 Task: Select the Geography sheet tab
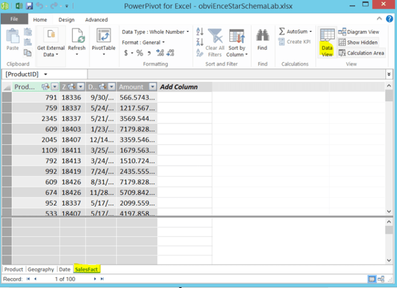tap(41, 269)
